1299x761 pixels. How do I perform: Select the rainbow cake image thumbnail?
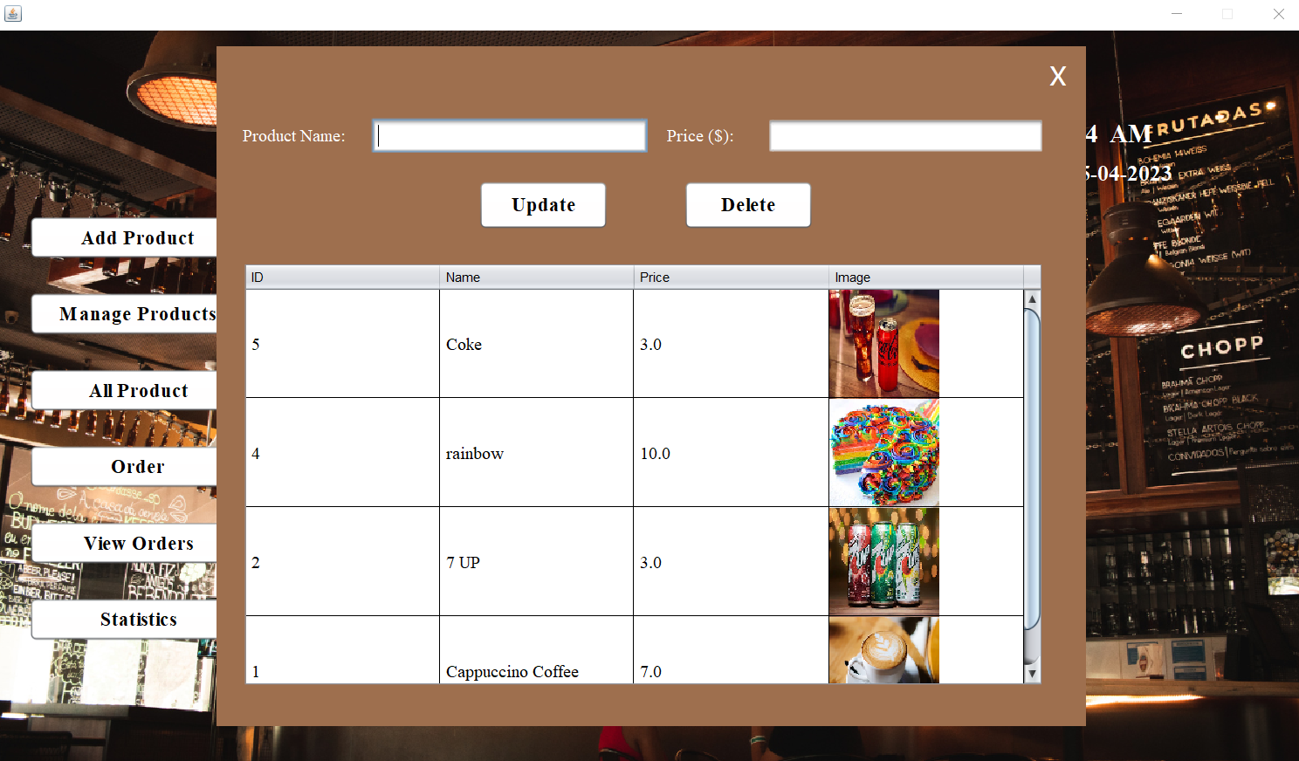(884, 453)
